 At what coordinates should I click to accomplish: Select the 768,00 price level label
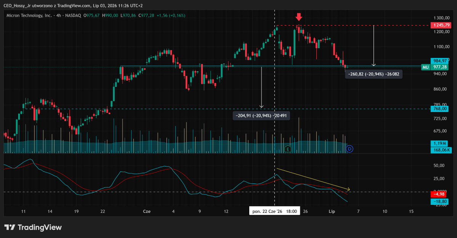(440, 109)
